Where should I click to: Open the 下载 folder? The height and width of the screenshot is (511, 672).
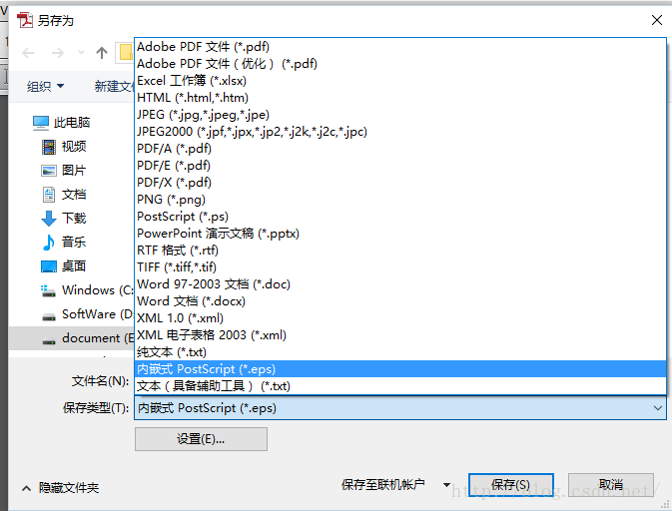click(x=74, y=219)
